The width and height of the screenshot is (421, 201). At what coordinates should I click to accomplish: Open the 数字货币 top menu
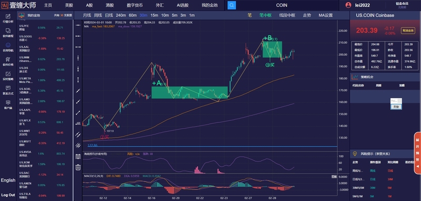(x=135, y=5)
